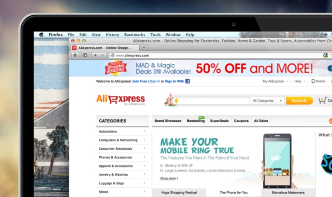The image size is (332, 197).
Task: Expand the Jewelry & Watches arrow
Action: point(145,174)
